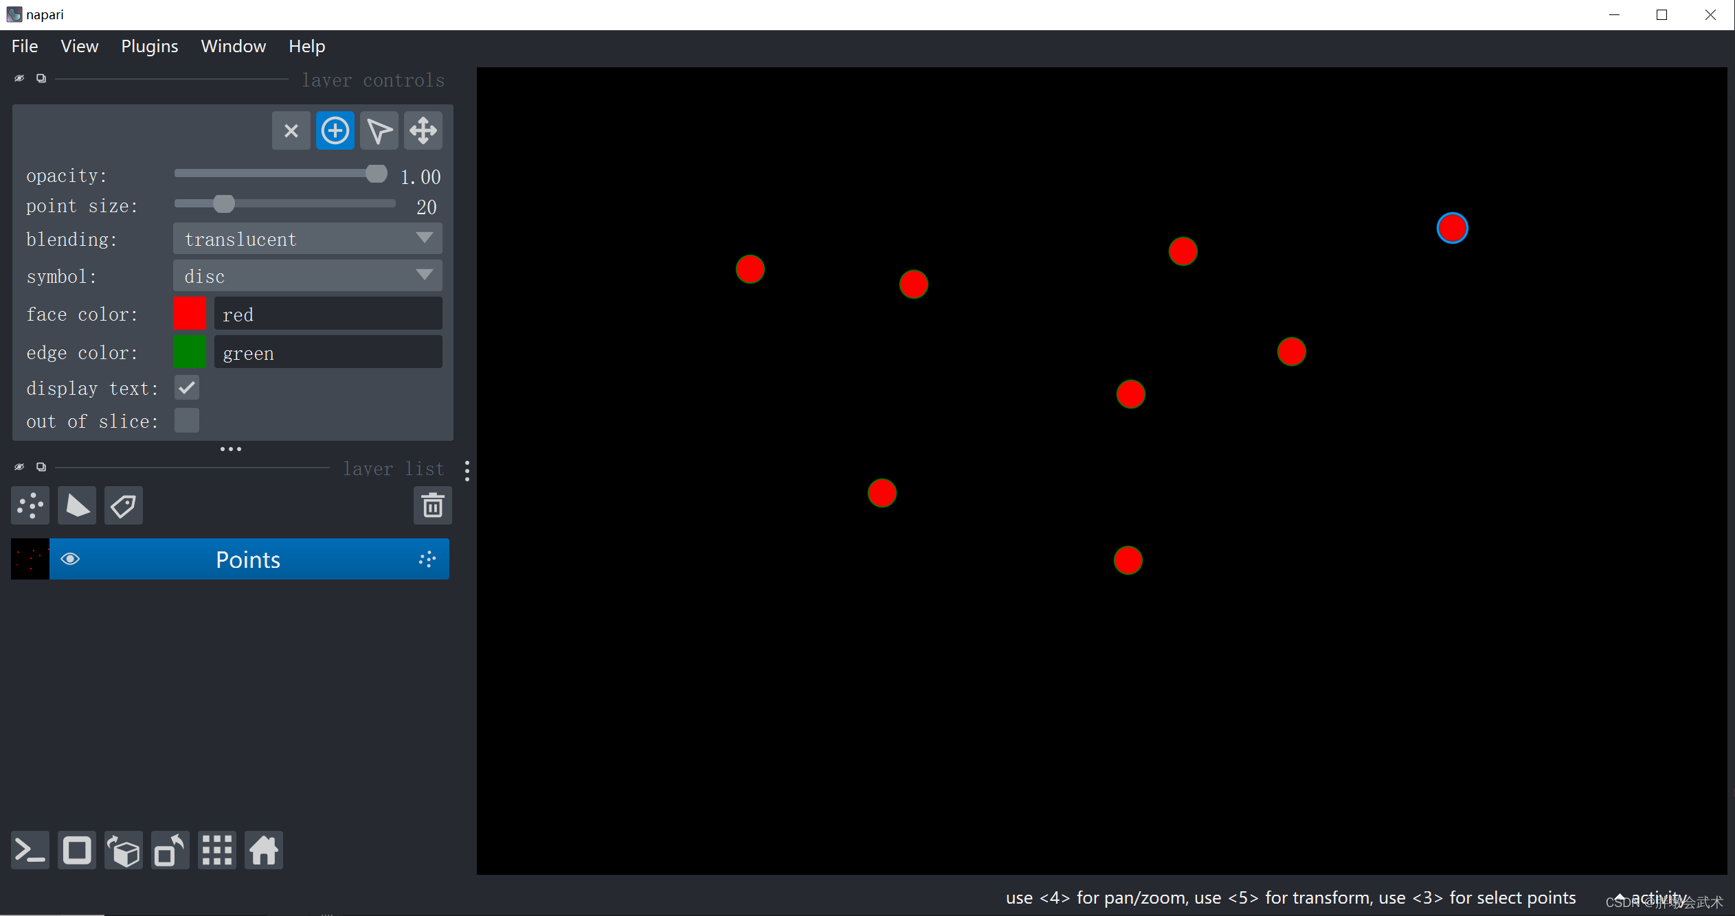Activate the add points tool
Viewport: 1735px width, 916px height.
pos(335,130)
